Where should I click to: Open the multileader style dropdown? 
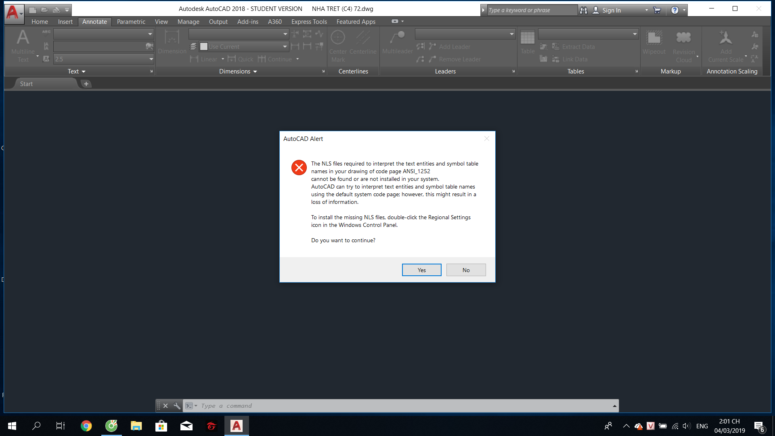click(x=511, y=34)
